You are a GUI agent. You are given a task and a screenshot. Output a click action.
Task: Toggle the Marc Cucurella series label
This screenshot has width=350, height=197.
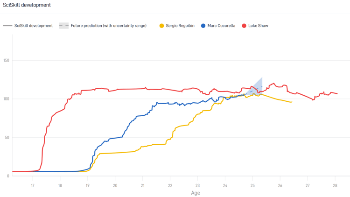tap(221, 26)
